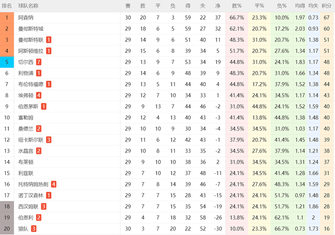Click the blue rank 5 cell

pos(7,62)
